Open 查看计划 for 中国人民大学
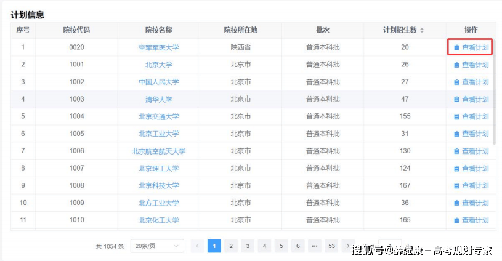 [471, 82]
